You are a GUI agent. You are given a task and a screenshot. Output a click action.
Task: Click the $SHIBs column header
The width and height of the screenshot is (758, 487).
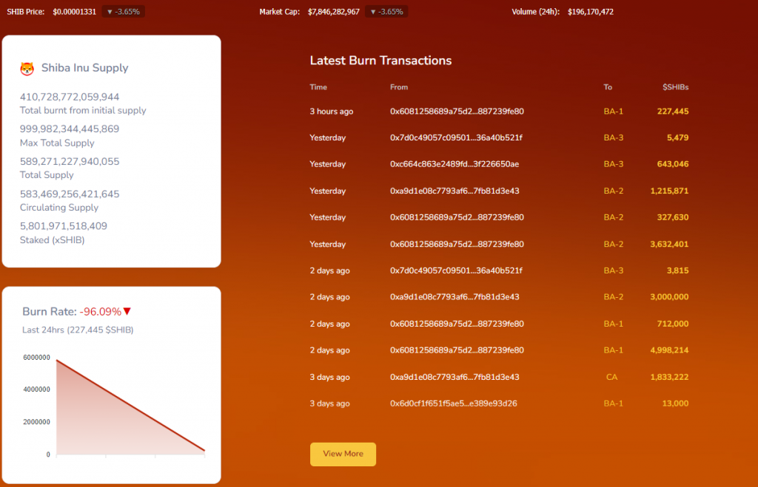[x=675, y=87]
